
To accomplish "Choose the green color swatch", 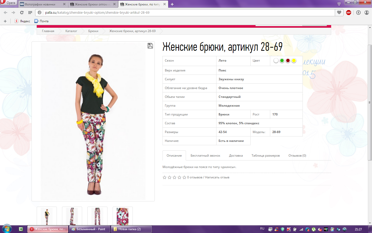I will 282,61.
